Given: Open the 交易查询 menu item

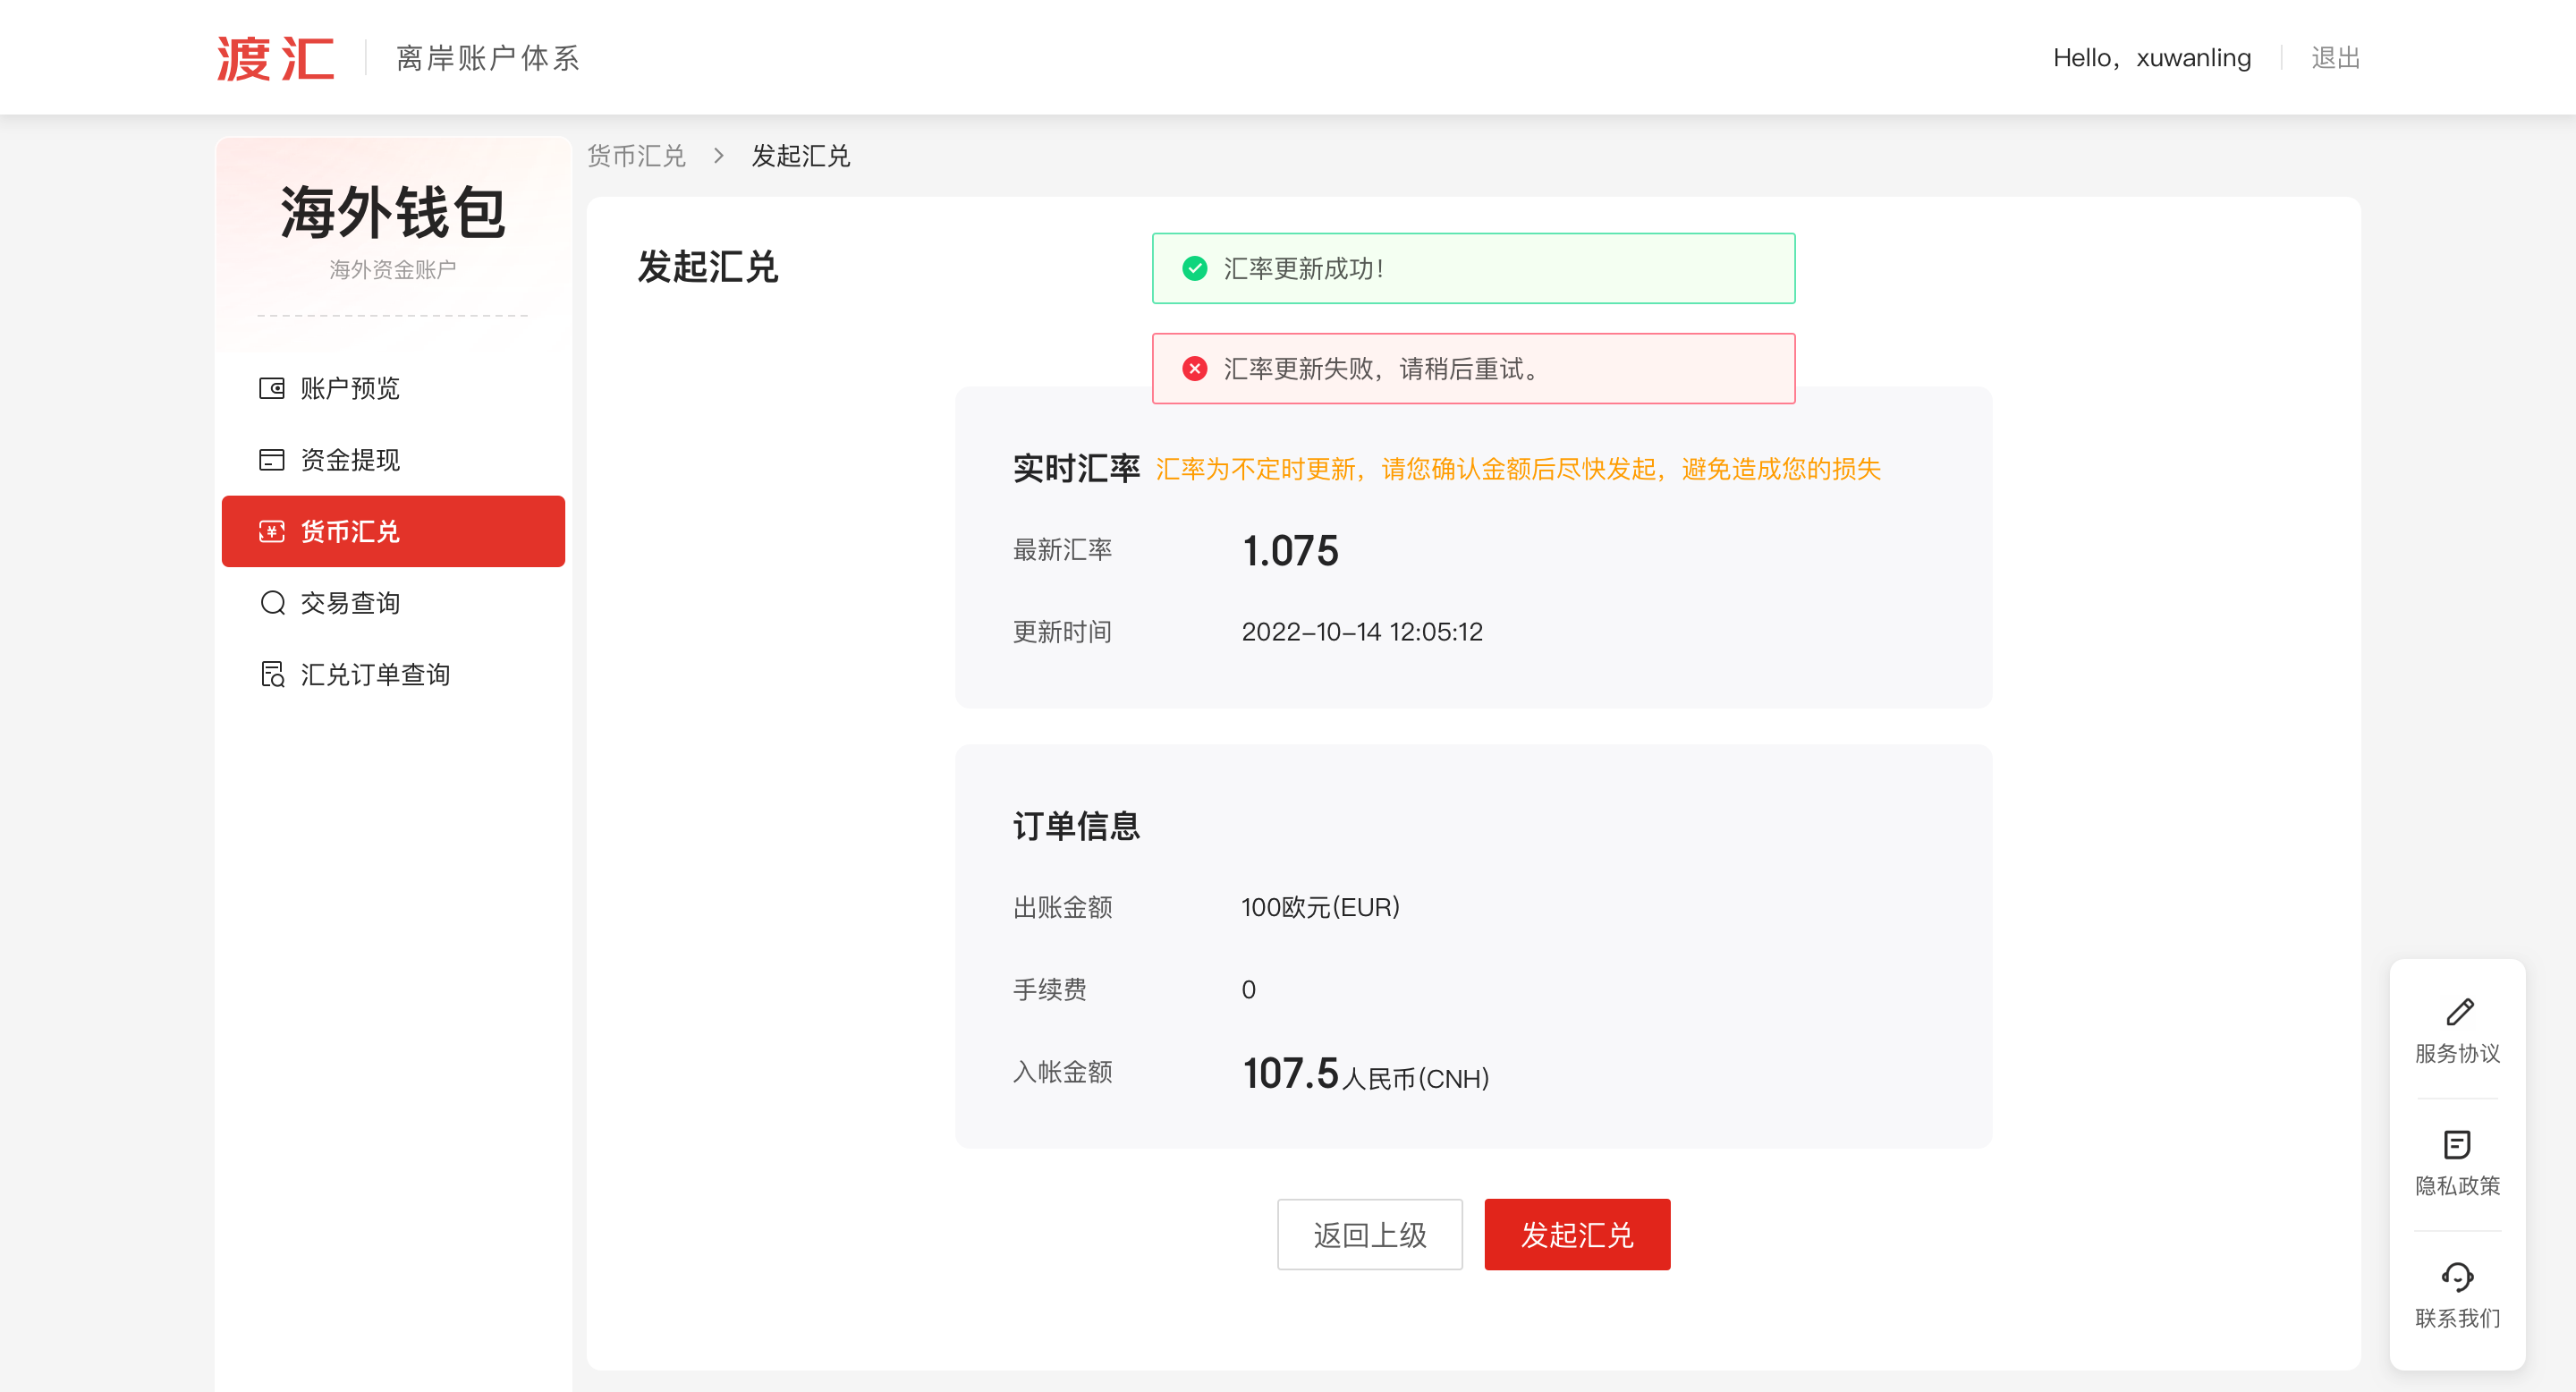Looking at the screenshot, I should point(393,603).
